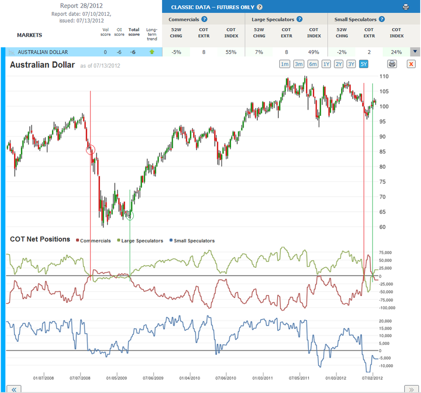
Task: Click the green long-term trend up arrow
Action: click(152, 52)
